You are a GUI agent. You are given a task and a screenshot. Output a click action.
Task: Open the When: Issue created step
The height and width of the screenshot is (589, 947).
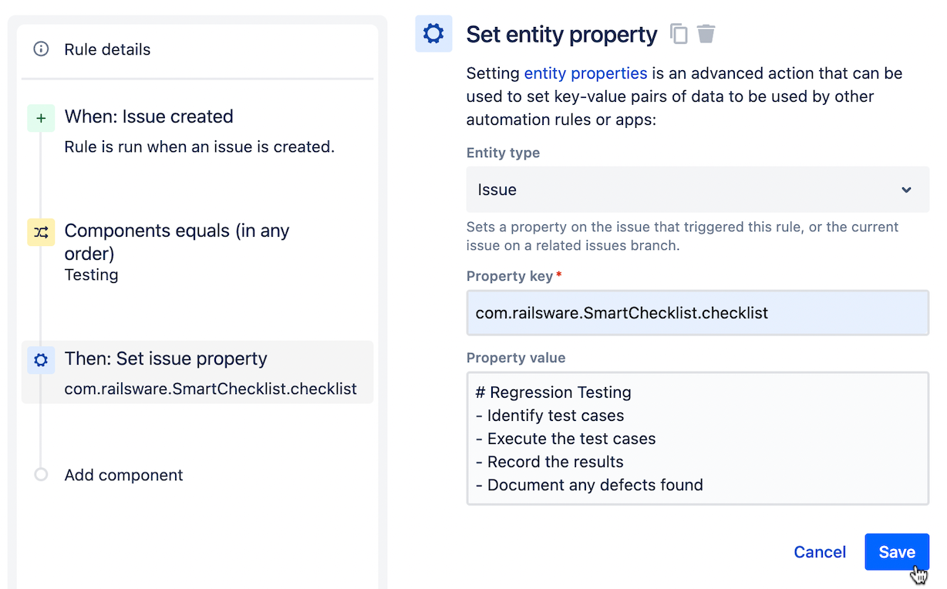click(148, 116)
